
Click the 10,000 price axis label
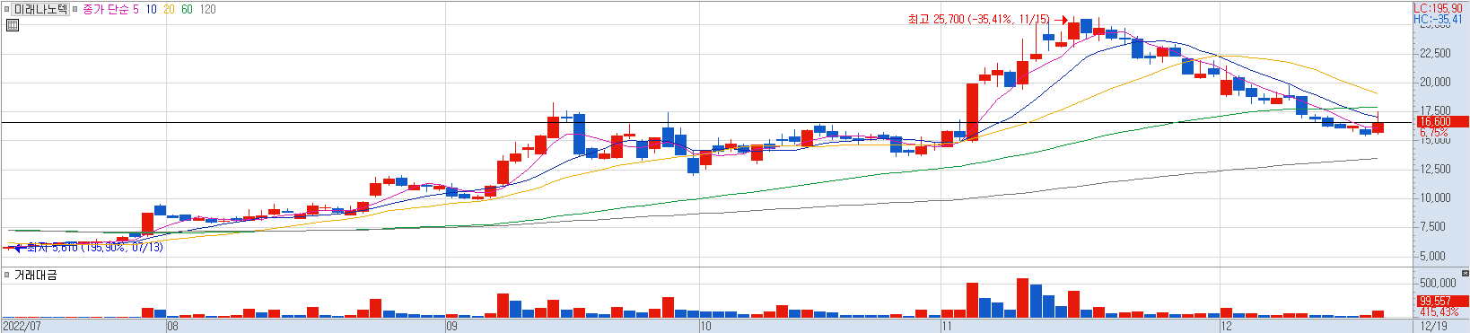pos(1435,197)
